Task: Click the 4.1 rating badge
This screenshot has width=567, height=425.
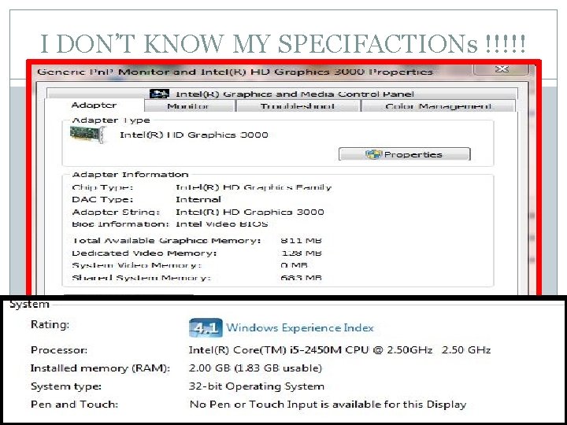Action: 206,327
